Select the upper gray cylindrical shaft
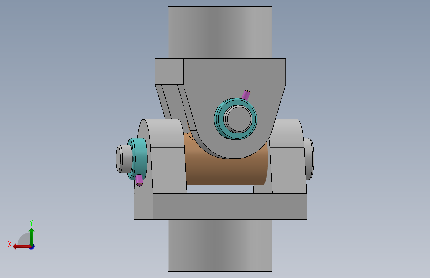430x278 pixels. (x=220, y=32)
